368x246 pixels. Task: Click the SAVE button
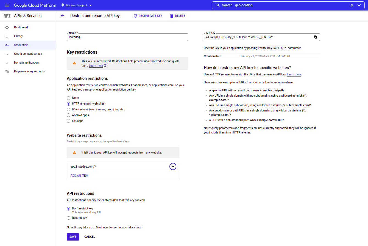(x=73, y=237)
